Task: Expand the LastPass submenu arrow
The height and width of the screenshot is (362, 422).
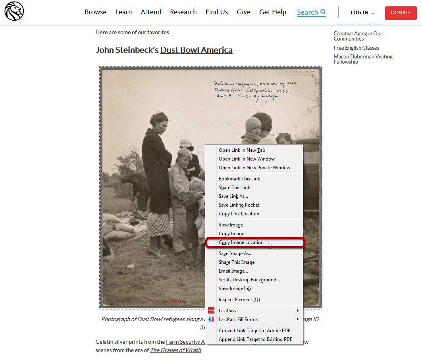Action: [297, 311]
